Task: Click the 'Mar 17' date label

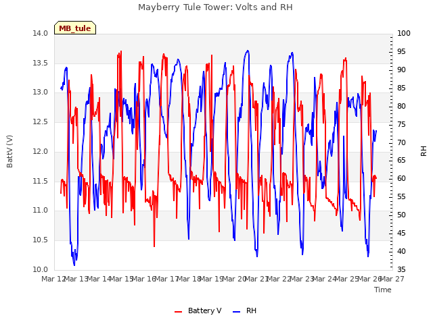Action: [167, 279]
